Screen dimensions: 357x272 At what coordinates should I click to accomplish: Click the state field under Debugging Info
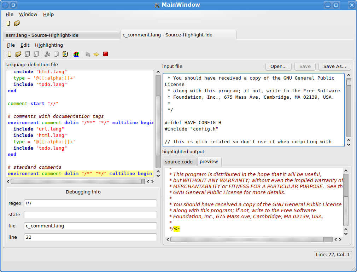tap(90, 214)
